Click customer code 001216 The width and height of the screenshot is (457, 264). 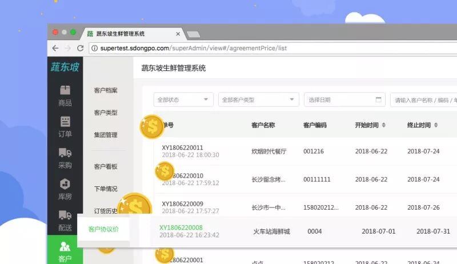pyautogui.click(x=313, y=151)
